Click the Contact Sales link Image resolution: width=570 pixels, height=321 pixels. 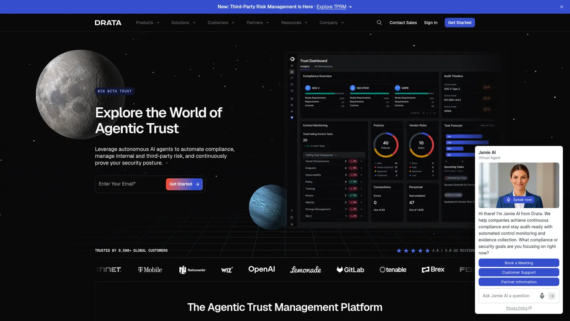(x=403, y=23)
